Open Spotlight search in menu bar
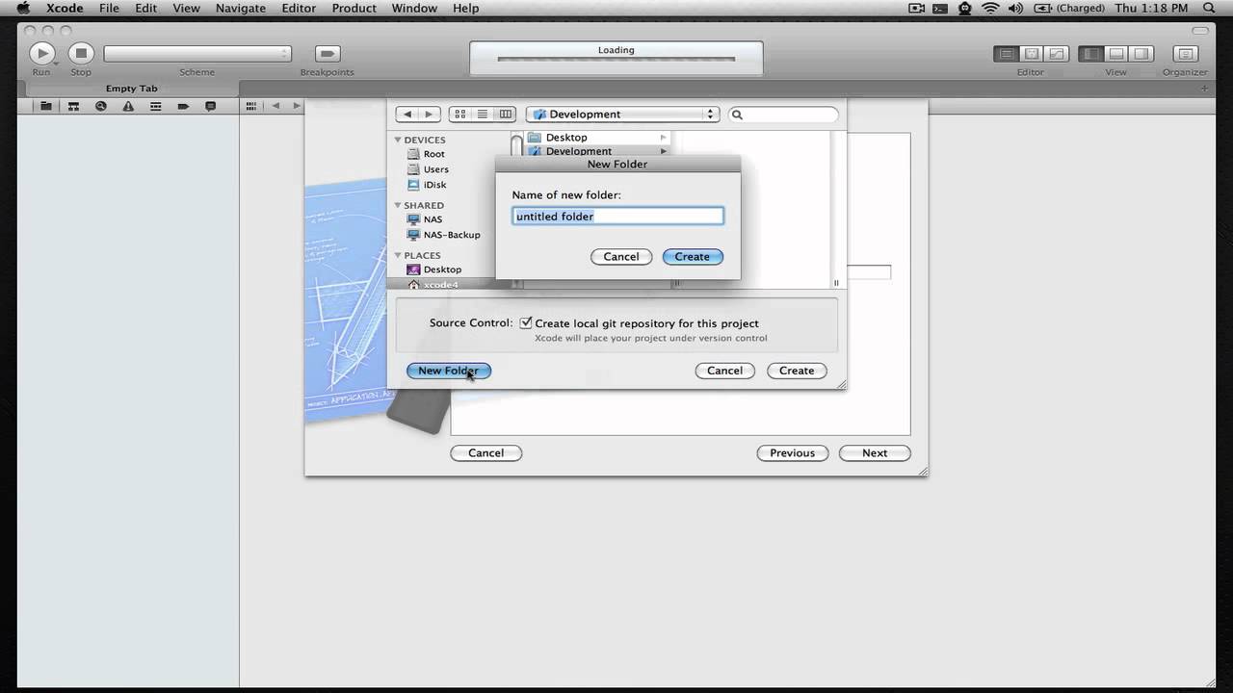1233x693 pixels. pyautogui.click(x=1210, y=8)
